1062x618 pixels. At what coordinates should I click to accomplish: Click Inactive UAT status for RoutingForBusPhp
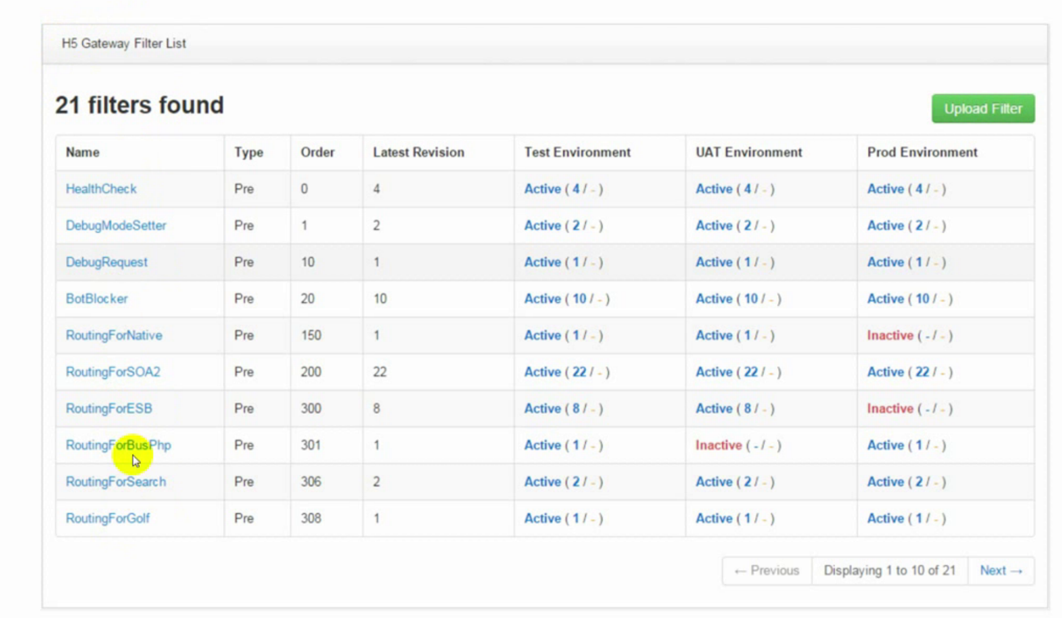pos(718,445)
